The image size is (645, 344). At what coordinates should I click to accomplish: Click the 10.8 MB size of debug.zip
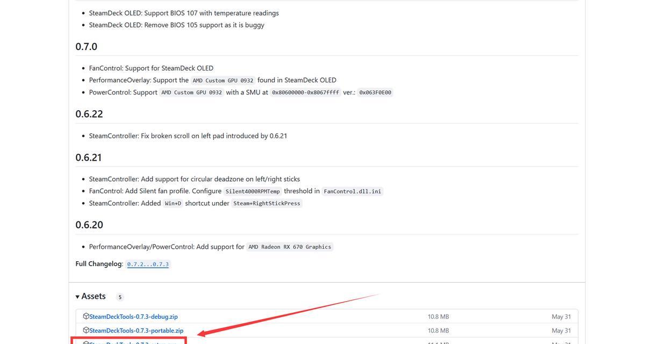[x=439, y=317]
